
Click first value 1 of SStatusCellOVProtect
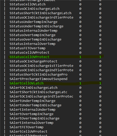[80, 57]
